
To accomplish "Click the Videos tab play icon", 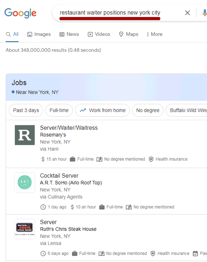I will click(x=90, y=34).
